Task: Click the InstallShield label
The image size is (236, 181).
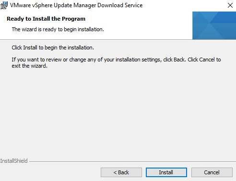Action: (14, 161)
